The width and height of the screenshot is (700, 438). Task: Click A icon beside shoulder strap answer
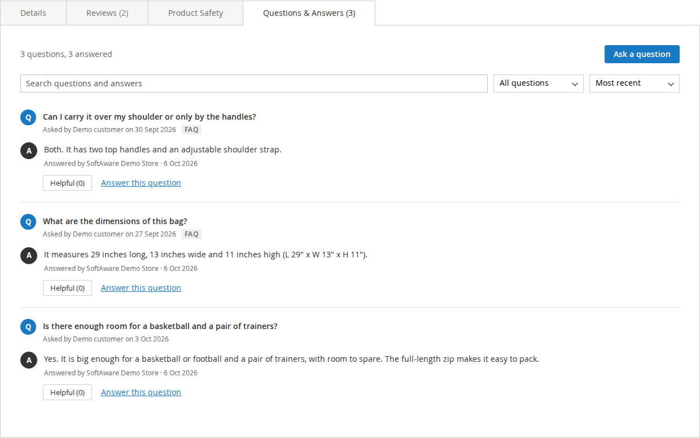[x=29, y=151]
